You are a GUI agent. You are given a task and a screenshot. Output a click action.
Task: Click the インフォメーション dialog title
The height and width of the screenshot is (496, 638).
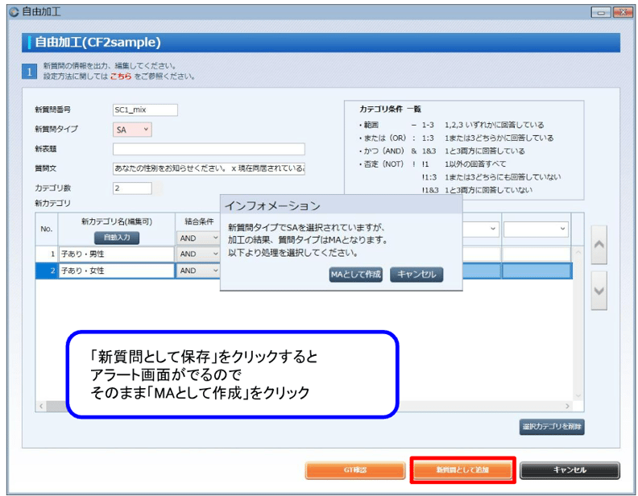(272, 206)
